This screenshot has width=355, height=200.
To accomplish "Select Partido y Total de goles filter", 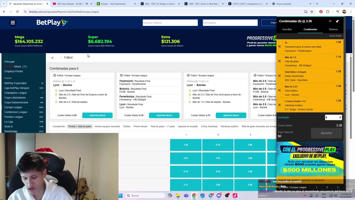I will tap(80, 126).
